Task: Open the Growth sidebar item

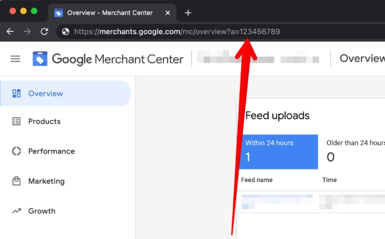Action: pos(66,211)
